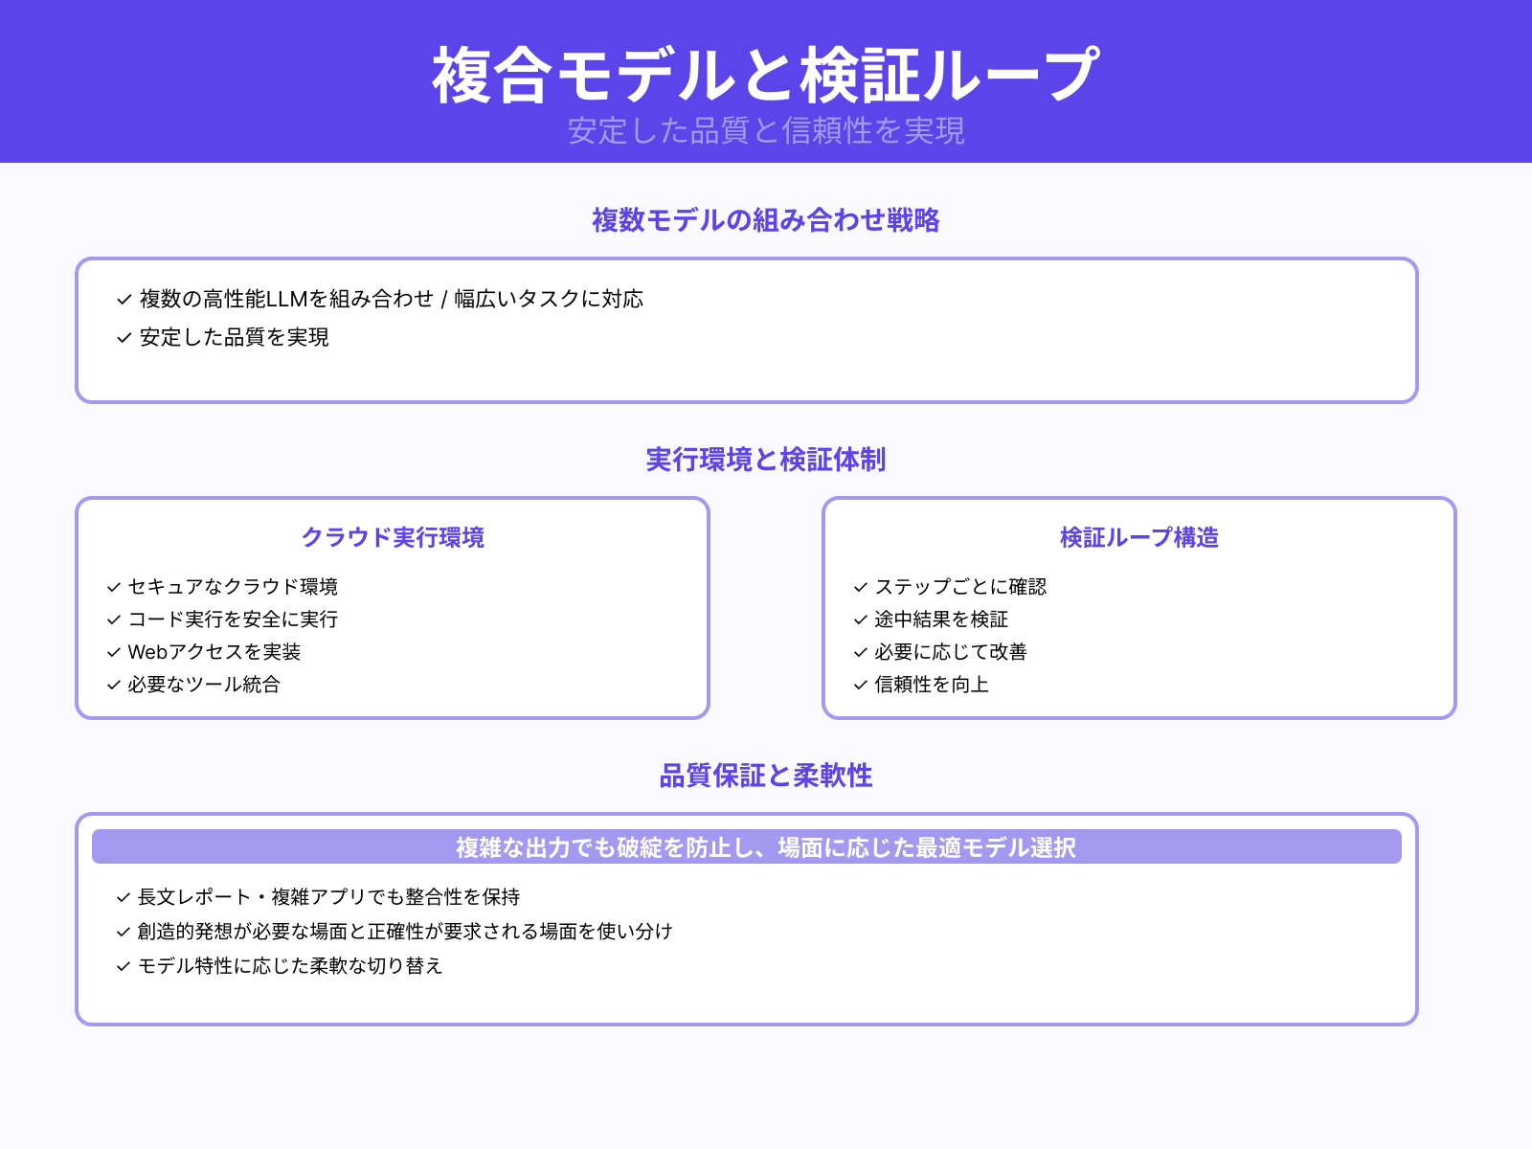The image size is (1532, 1149).
Task: Select the 実行環境と検証体制 section header
Action: point(766,460)
